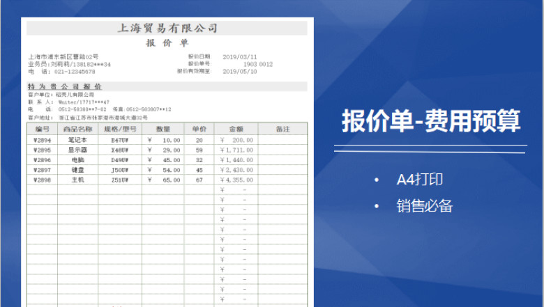Click the date value 2019/03/11
The height and width of the screenshot is (307, 544).
(240, 57)
